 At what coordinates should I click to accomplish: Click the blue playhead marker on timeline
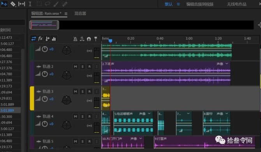pos(110,41)
